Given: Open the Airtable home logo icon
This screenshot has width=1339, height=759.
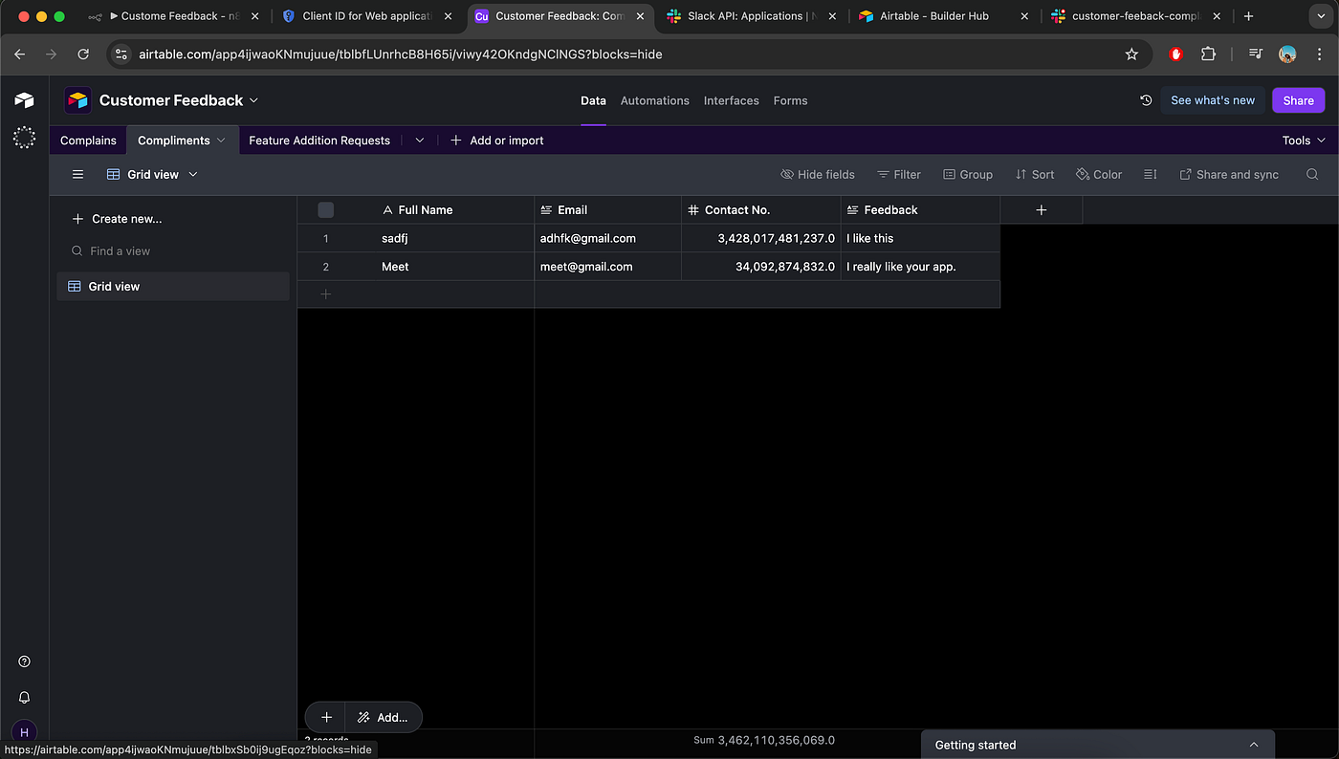Looking at the screenshot, I should click(x=24, y=100).
